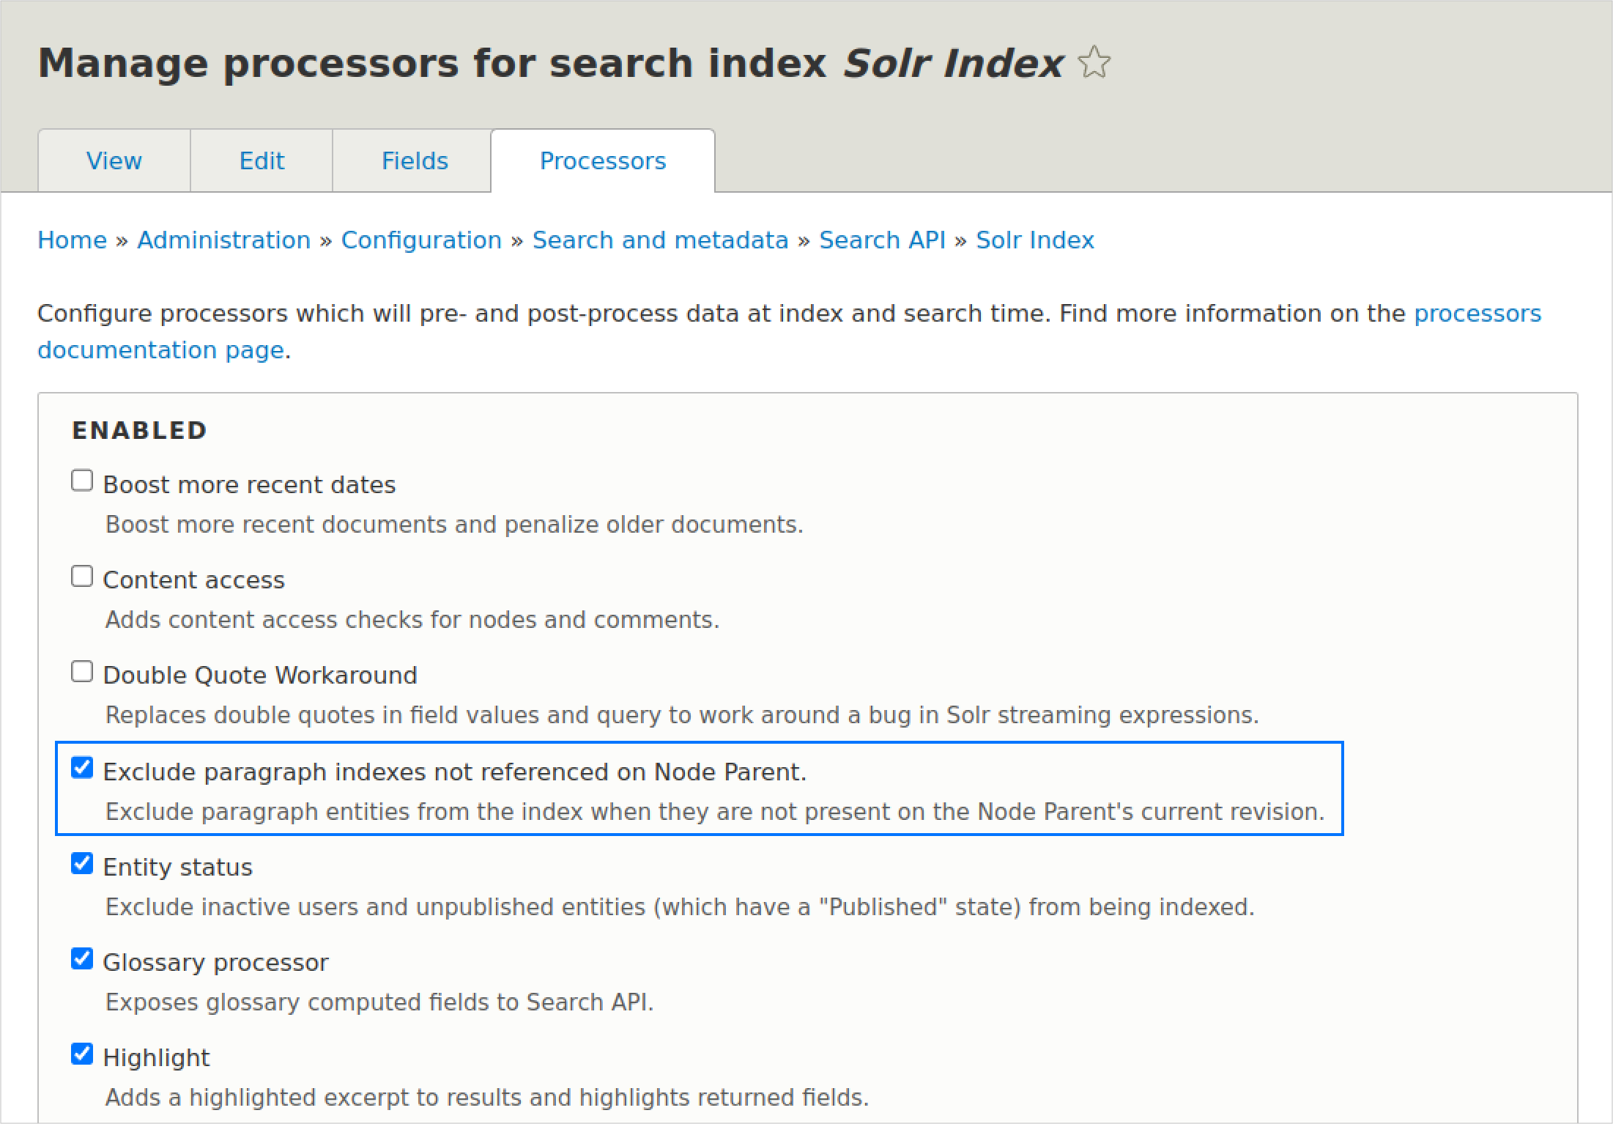Viewport: 1613px width, 1124px height.
Task: Click the 'Content access' label text
Action: point(193,580)
